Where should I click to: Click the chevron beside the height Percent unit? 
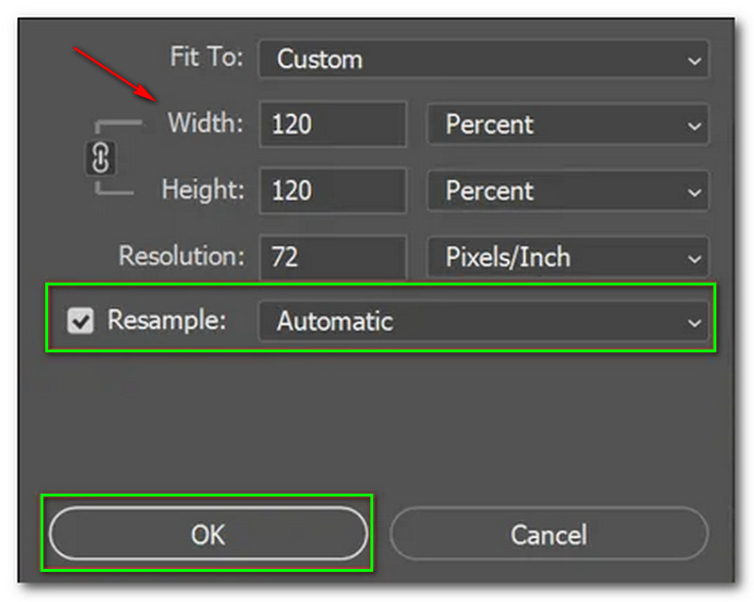tap(692, 191)
